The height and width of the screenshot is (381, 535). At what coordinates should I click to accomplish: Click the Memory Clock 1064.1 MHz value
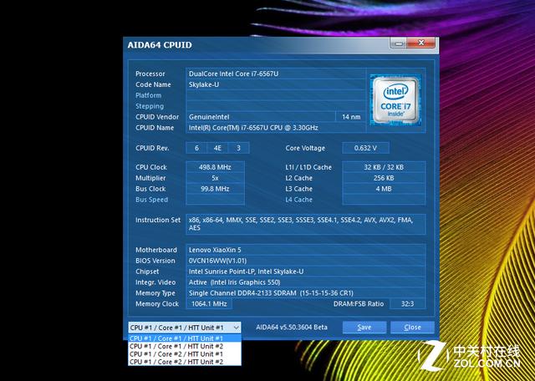(209, 304)
